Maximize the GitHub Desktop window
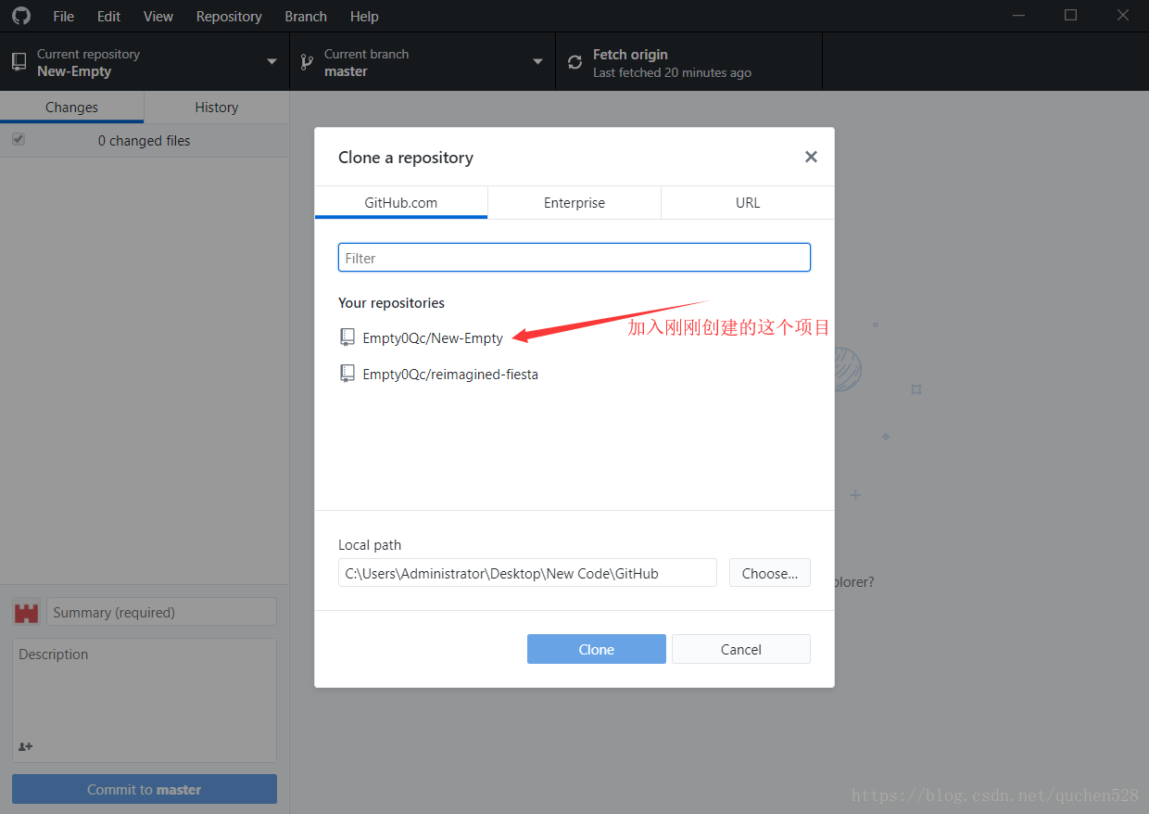The height and width of the screenshot is (814, 1149). point(1070,16)
